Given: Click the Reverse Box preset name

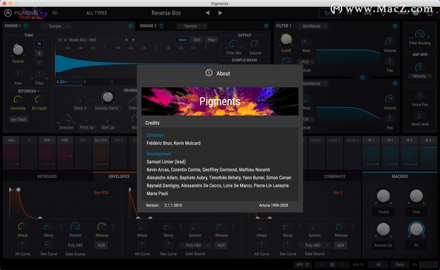Looking at the screenshot, I should [166, 13].
